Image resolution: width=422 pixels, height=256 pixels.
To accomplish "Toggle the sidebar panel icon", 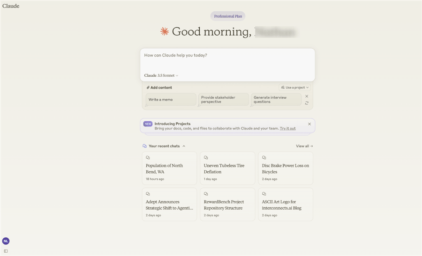I will [x=6, y=251].
